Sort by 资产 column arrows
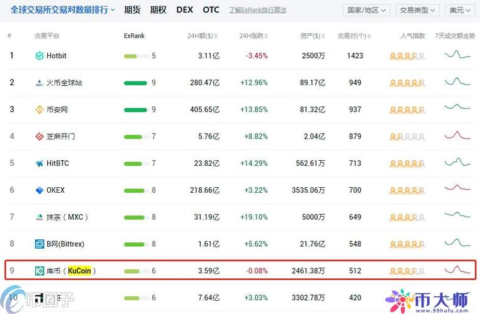 click(323, 36)
